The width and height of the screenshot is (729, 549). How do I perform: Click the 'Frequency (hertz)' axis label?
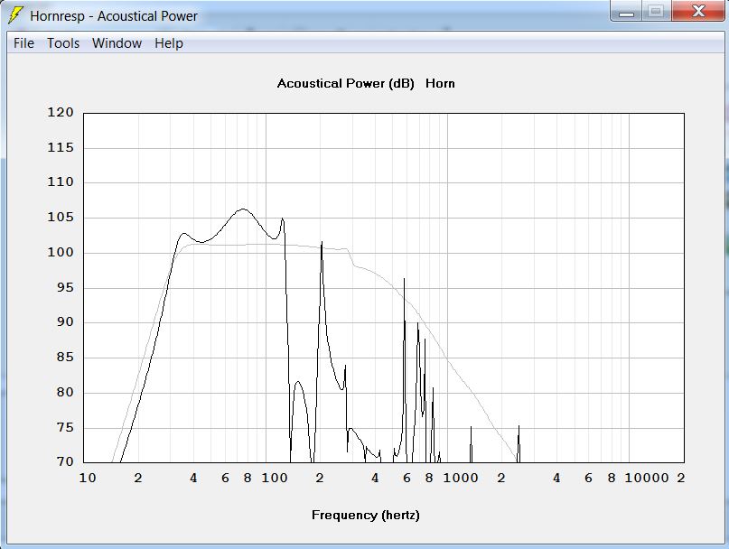[x=366, y=515]
